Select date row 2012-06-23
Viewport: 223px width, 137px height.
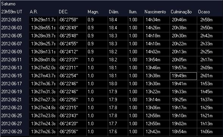(11, 108)
